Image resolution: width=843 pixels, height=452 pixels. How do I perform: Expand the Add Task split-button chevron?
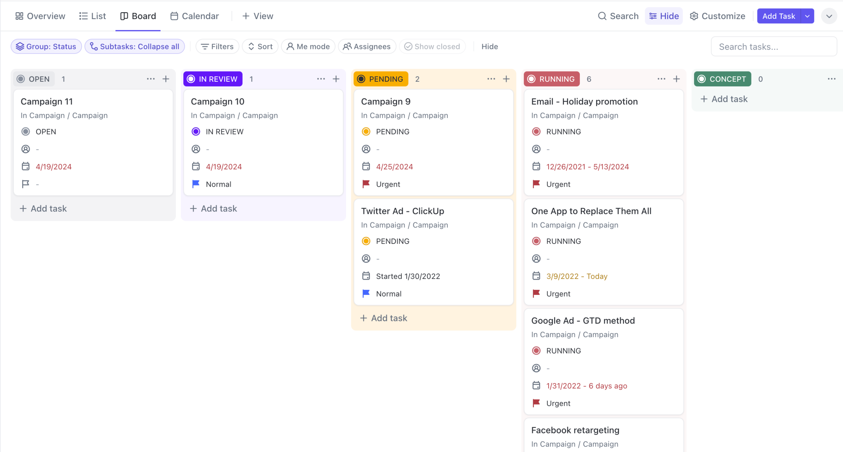[x=806, y=15]
